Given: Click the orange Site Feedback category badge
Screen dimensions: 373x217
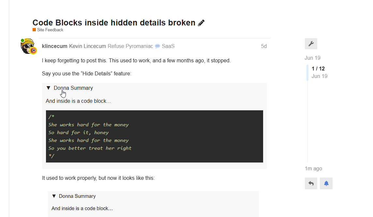Looking at the screenshot, I should pos(34,30).
